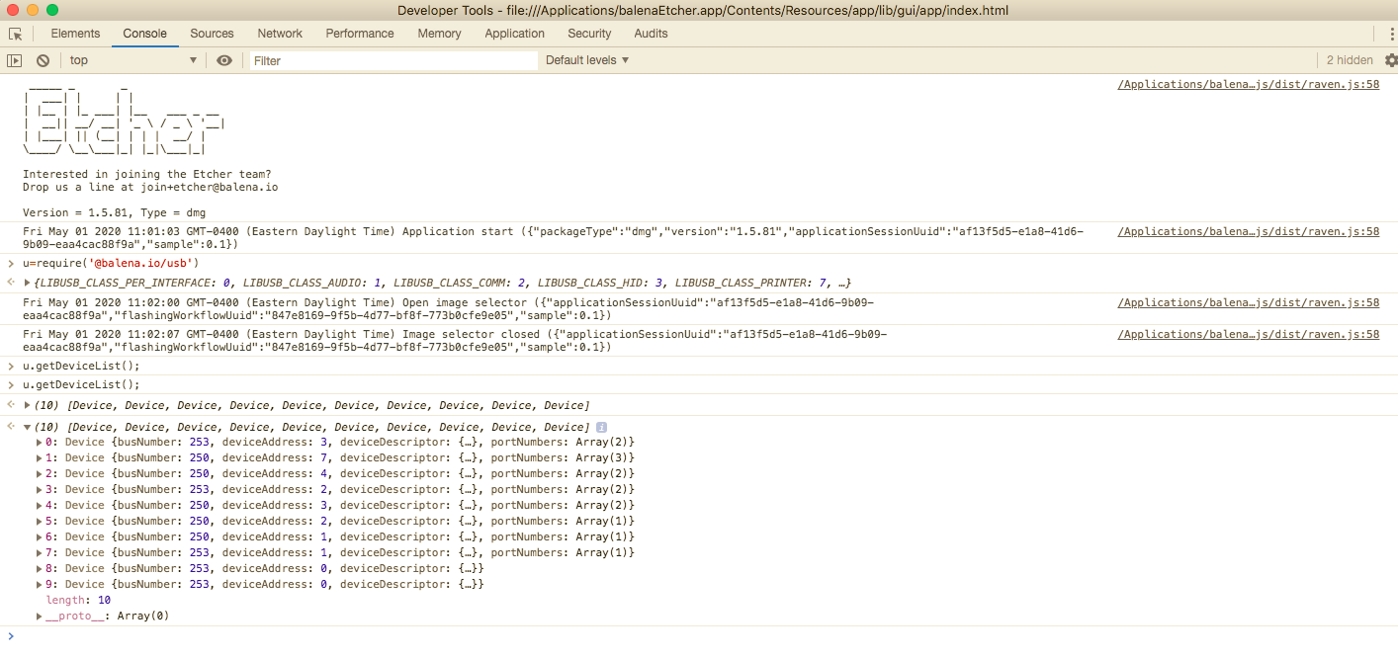
Task: Expand Device 4 entry in array
Action: coord(40,506)
